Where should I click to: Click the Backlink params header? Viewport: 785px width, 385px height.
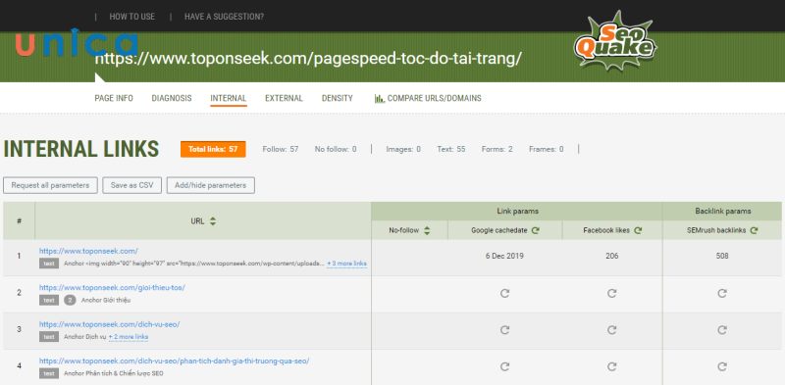pos(723,211)
